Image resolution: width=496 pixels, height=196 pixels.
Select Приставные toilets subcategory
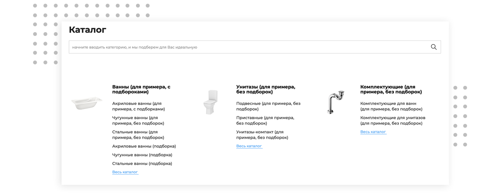[x=265, y=120]
